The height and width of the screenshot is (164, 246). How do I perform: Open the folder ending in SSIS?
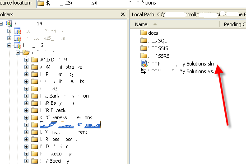tap(154, 48)
